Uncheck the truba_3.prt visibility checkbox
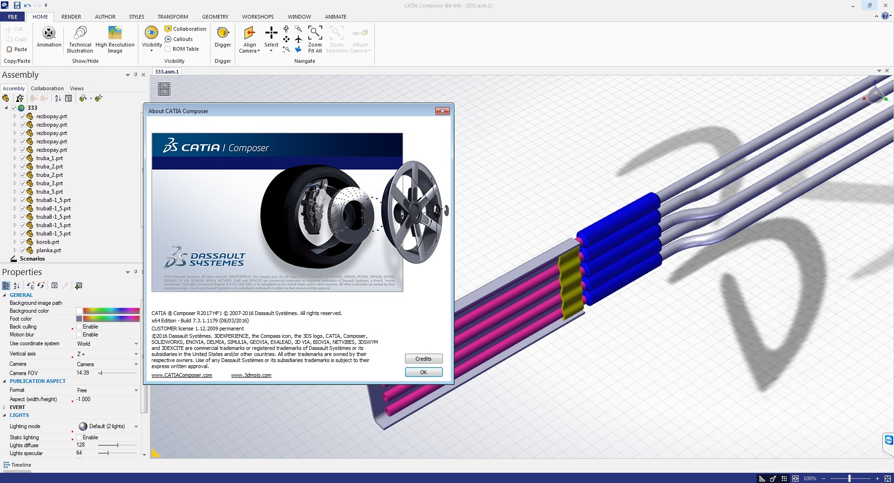 22,183
